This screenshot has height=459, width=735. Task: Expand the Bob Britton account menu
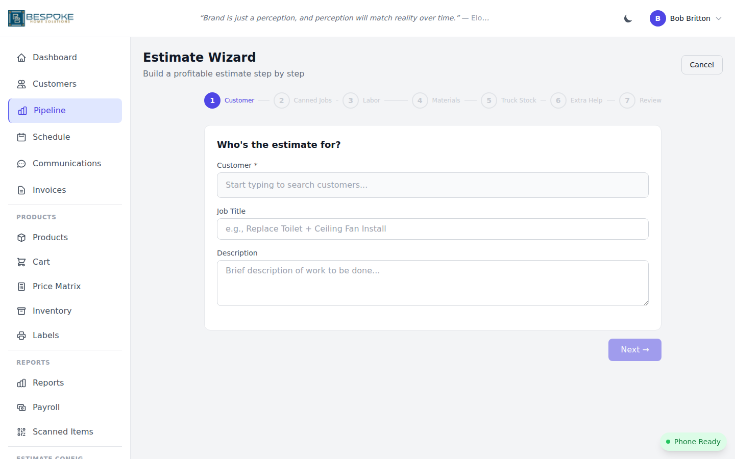coord(687,18)
